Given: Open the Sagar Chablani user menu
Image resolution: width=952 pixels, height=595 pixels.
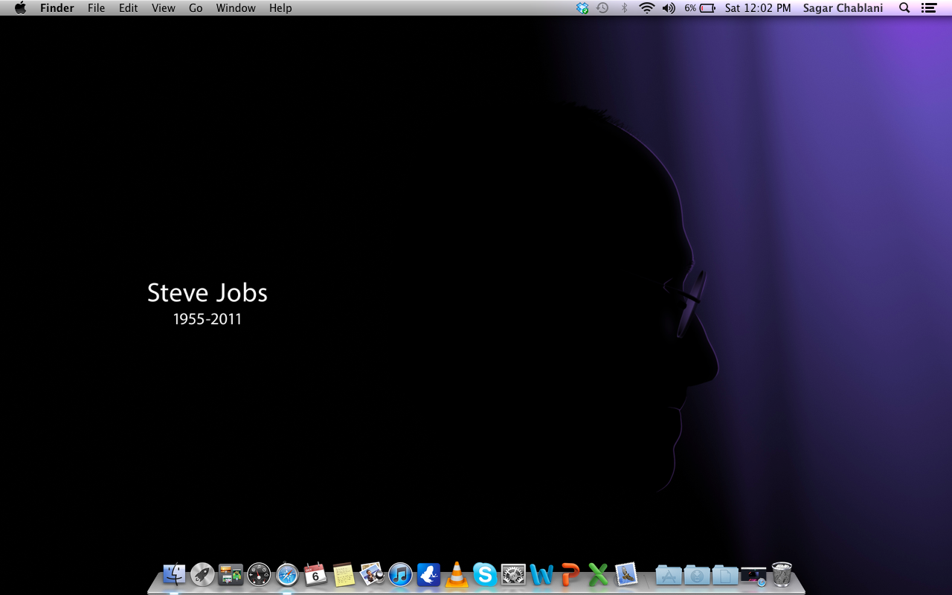Looking at the screenshot, I should pos(843,8).
